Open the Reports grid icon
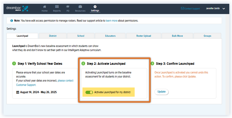The height and width of the screenshot is (118, 232). (x=57, y=7)
